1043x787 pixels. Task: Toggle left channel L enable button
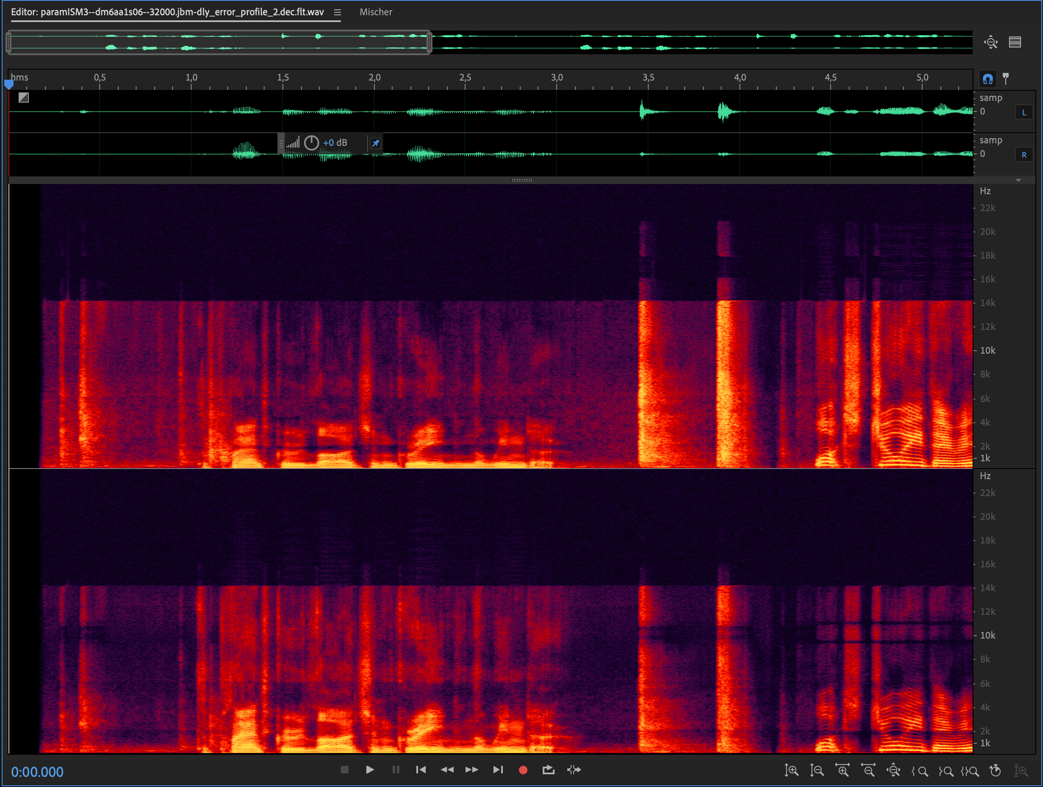[1024, 112]
